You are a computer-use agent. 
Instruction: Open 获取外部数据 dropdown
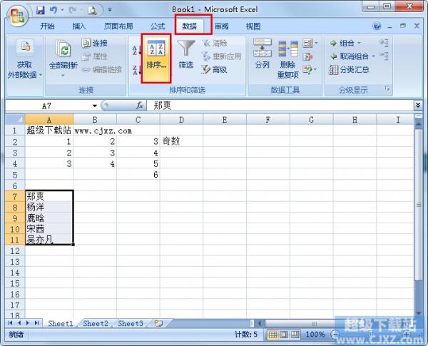tap(25, 59)
